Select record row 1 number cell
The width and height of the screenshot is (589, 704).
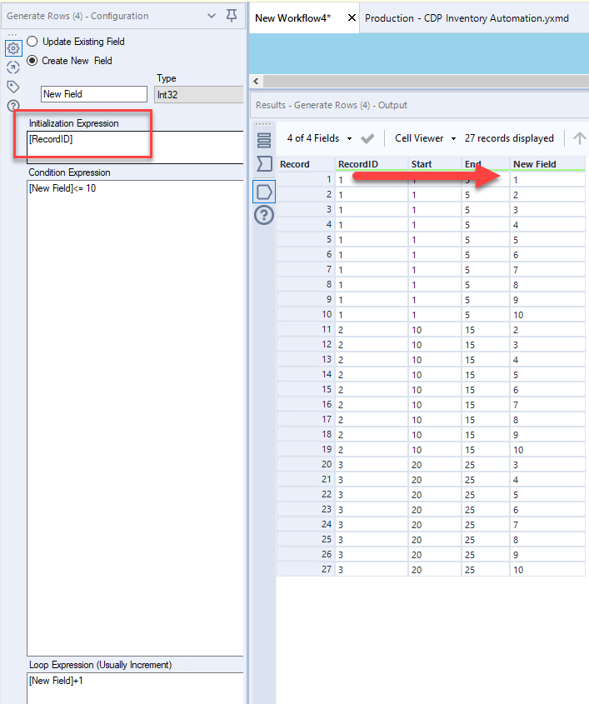306,180
